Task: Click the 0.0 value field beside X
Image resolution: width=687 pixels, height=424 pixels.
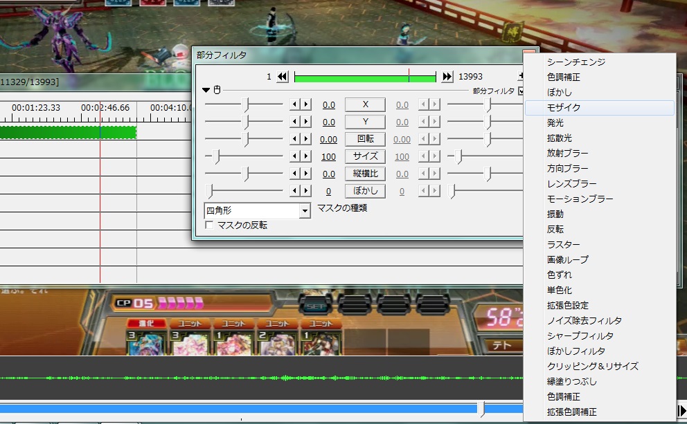Action: pyautogui.click(x=328, y=104)
